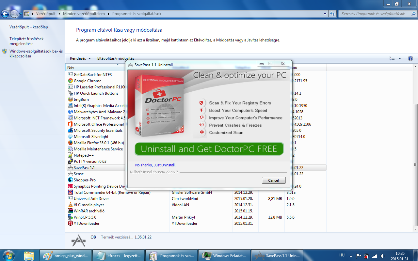Click the Malwarebytes Anti-Malware icon
The image size is (418, 261).
coord(70,112)
